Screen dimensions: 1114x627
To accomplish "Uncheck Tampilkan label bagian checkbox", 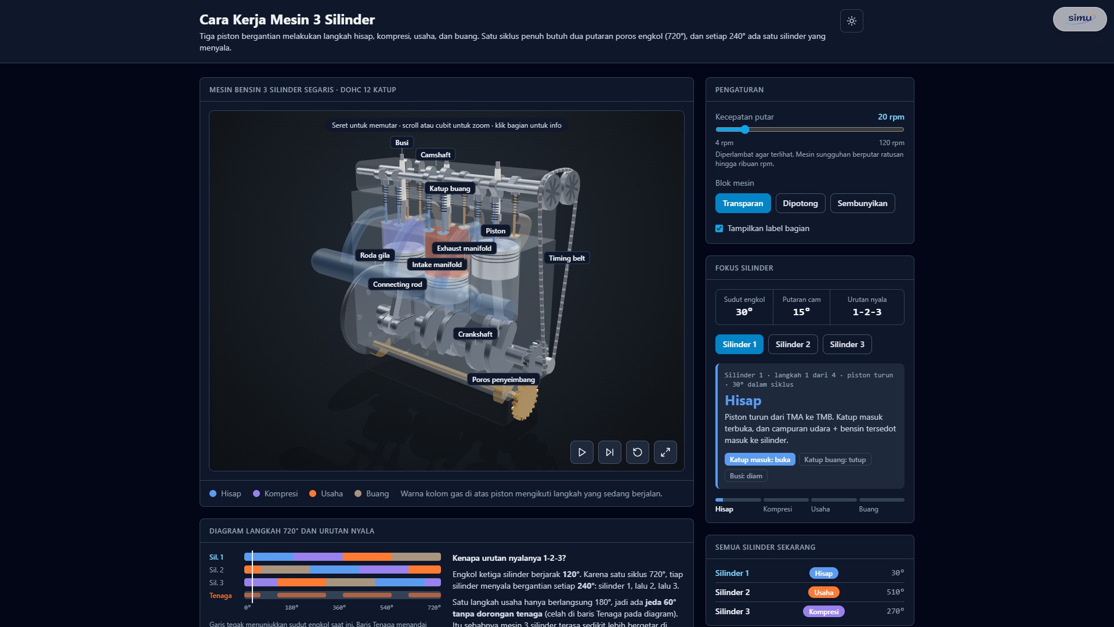I will (719, 229).
